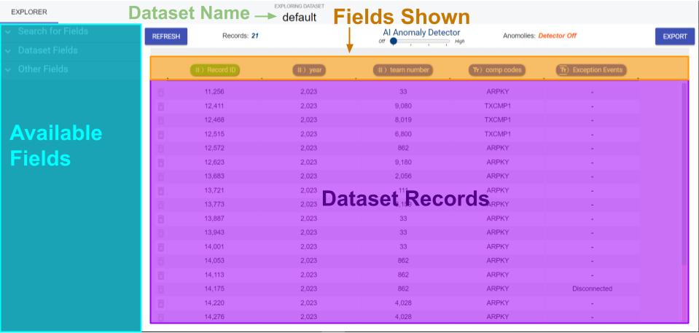The height and width of the screenshot is (333, 699).
Task: Click the Records count value 21
Action: click(x=255, y=36)
